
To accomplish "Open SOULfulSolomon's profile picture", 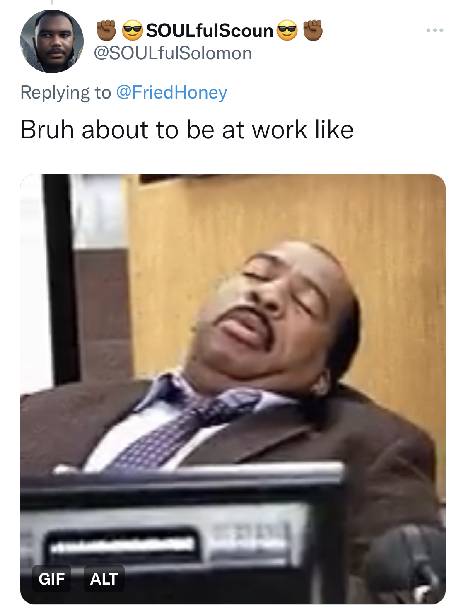I will coord(52,41).
